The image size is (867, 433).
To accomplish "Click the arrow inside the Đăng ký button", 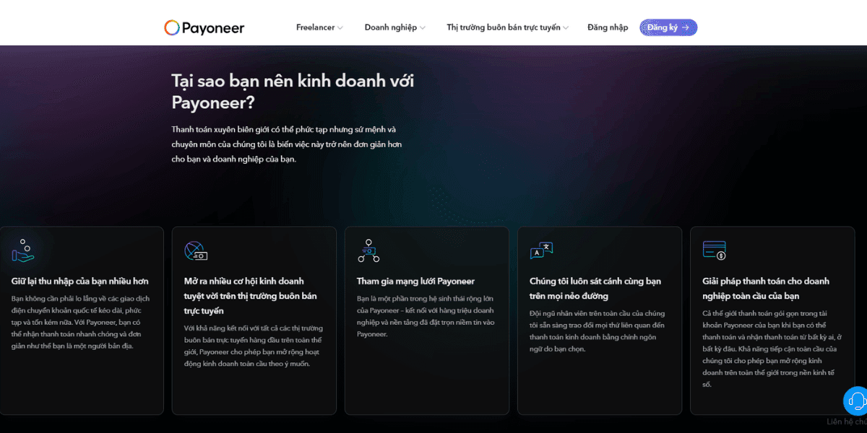I will pyautogui.click(x=686, y=27).
